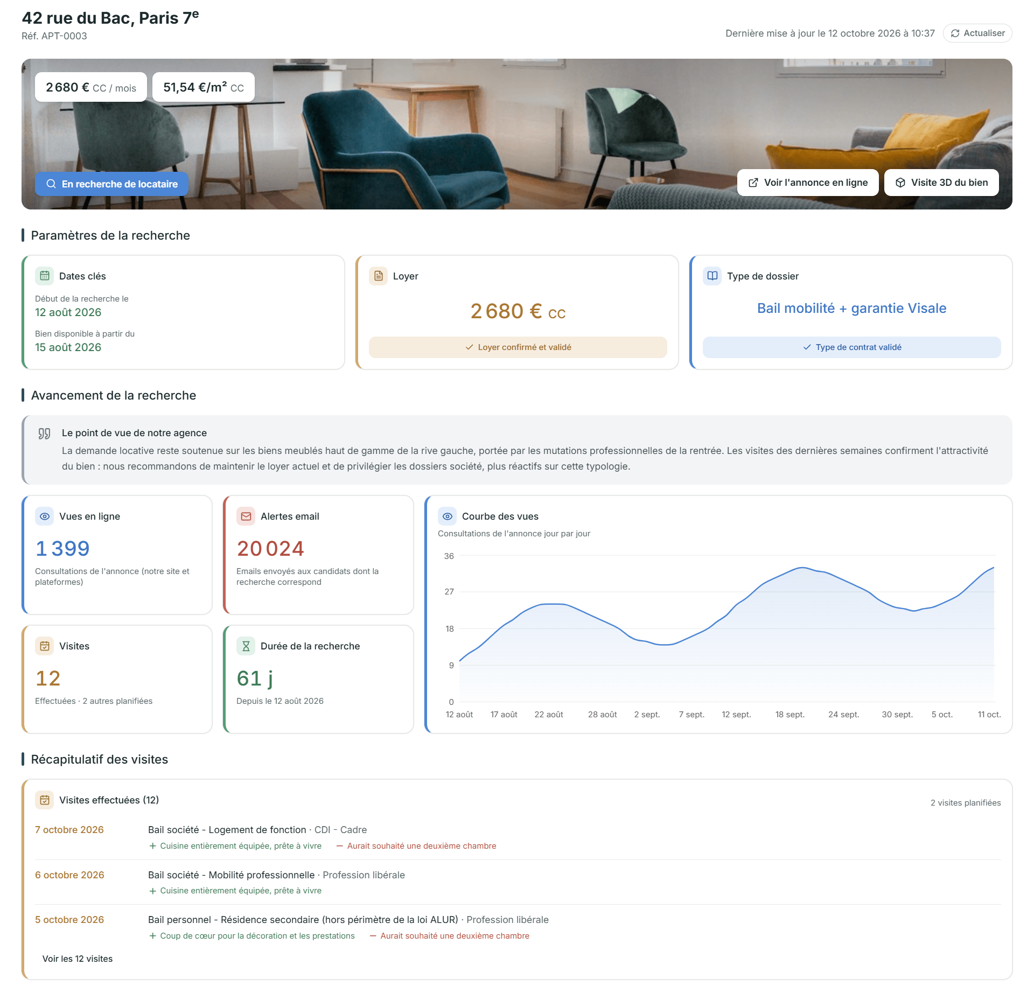Click the En recherche de locataire badge
Screen dimensions: 1034x993
(x=111, y=184)
